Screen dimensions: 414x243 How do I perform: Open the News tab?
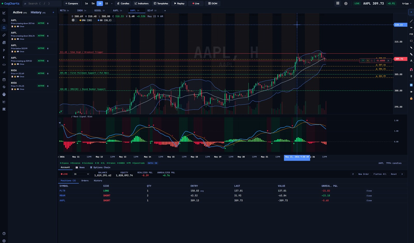pyautogui.click(x=80, y=168)
